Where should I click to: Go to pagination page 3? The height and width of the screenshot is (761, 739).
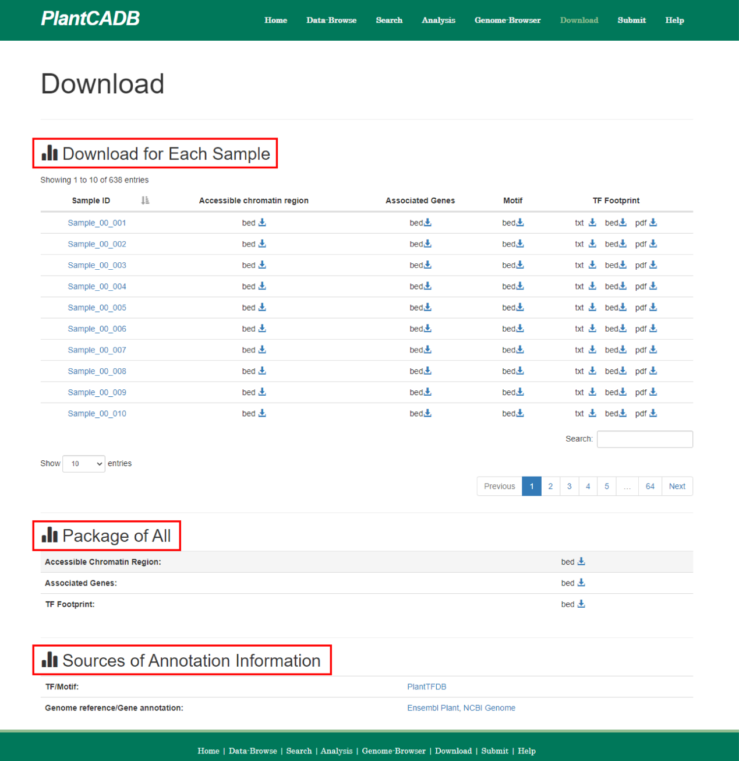[570, 486]
